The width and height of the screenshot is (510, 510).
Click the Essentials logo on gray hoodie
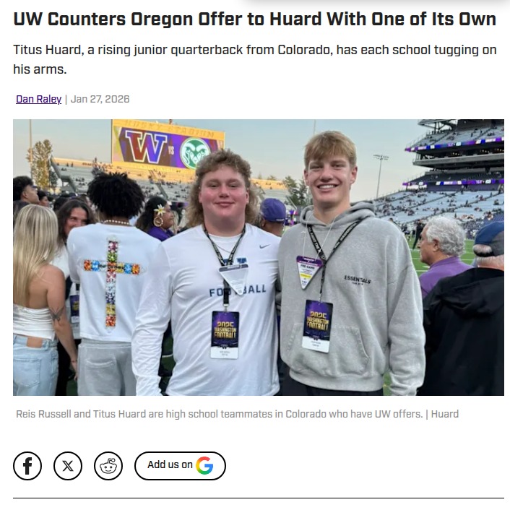point(358,280)
